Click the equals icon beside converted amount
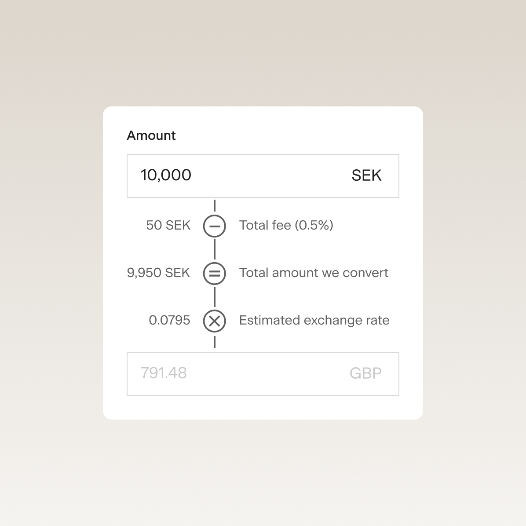The height and width of the screenshot is (526, 526). (x=215, y=273)
